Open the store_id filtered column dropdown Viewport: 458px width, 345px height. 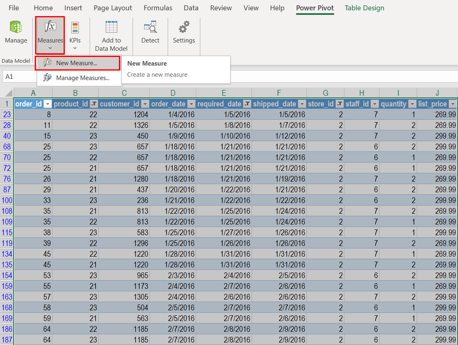tap(339, 104)
